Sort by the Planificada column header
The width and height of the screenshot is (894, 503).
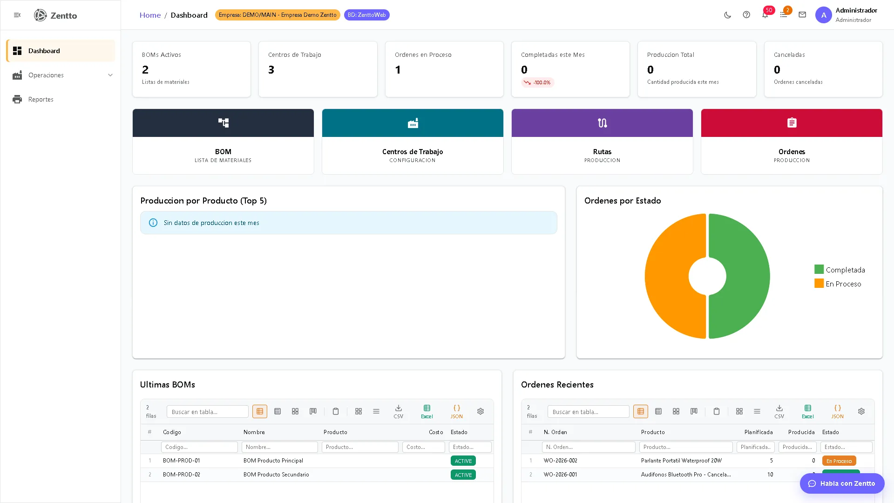coord(759,432)
